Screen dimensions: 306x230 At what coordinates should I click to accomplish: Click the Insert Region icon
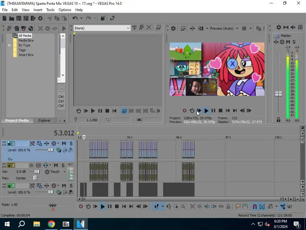tap(245, 206)
